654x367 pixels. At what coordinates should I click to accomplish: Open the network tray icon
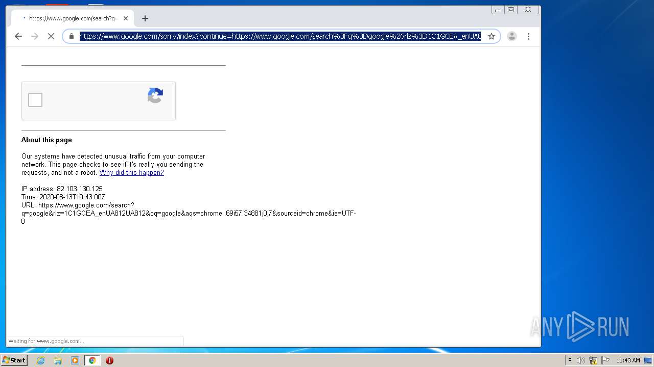click(x=593, y=360)
